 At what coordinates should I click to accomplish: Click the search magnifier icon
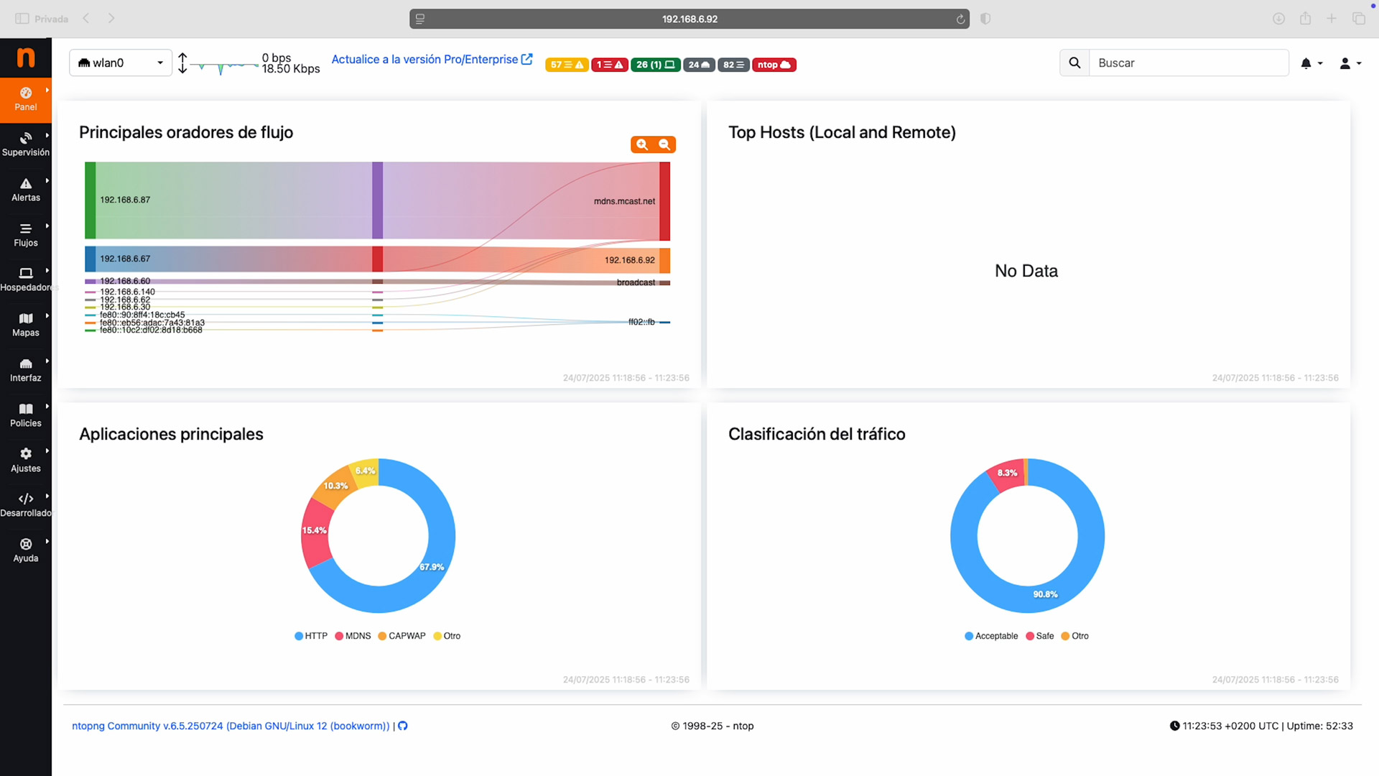1074,63
